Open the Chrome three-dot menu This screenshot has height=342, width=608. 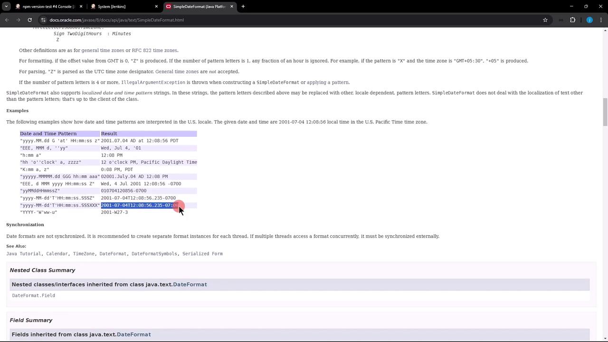(601, 20)
